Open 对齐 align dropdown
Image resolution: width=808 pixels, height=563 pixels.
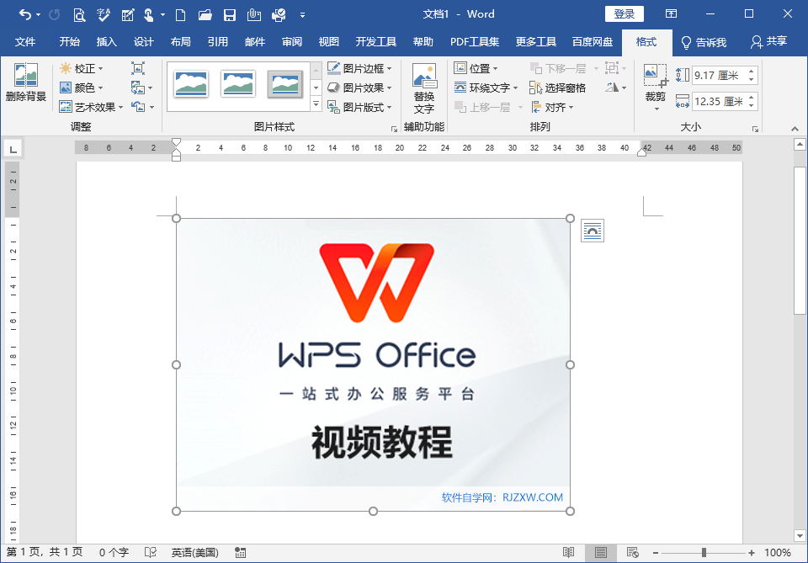552,107
